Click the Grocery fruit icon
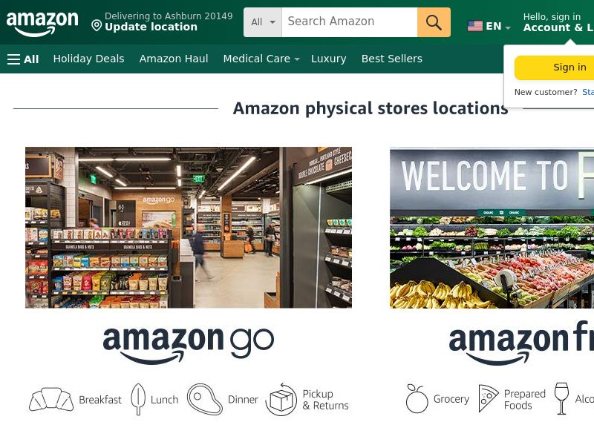Screen dimensions: 594x445 pyautogui.click(x=417, y=398)
